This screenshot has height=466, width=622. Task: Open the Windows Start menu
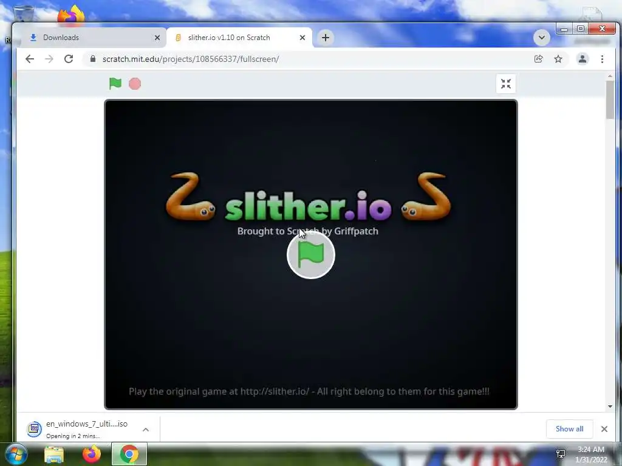(16, 454)
